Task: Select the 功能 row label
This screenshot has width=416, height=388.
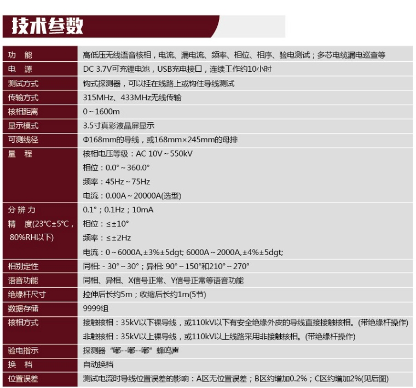Action: tap(20, 55)
